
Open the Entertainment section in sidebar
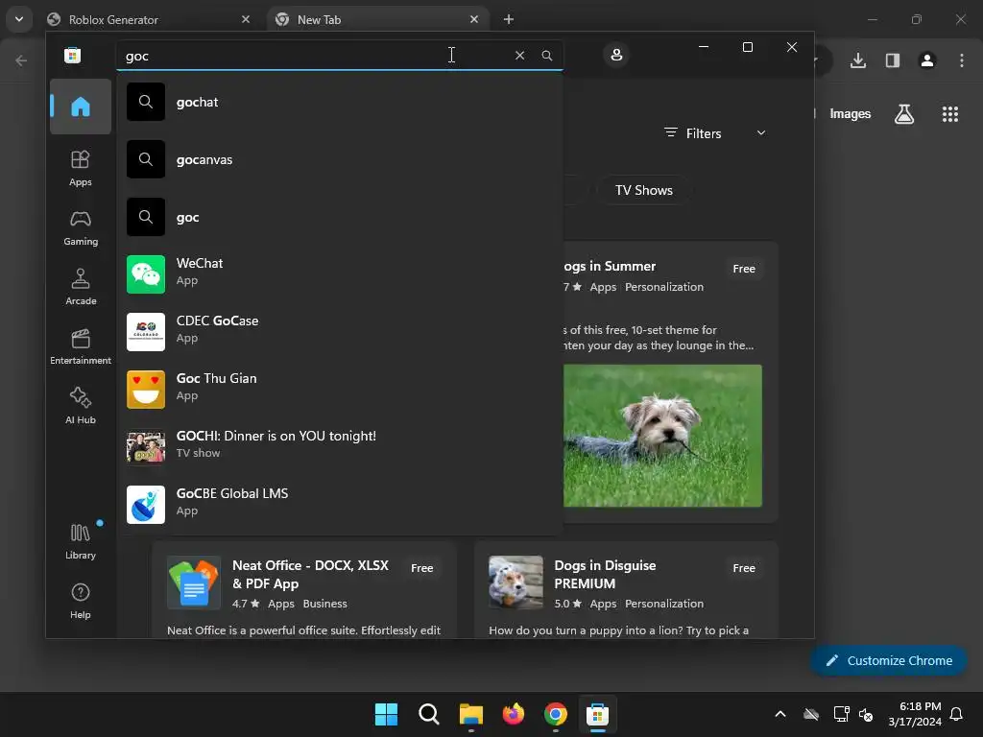pyautogui.click(x=81, y=346)
